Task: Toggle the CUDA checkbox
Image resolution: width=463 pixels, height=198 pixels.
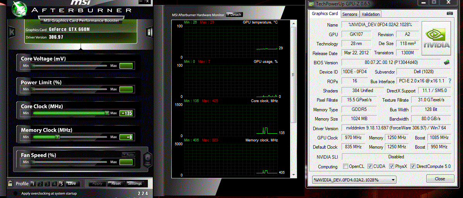Action: pos(370,166)
